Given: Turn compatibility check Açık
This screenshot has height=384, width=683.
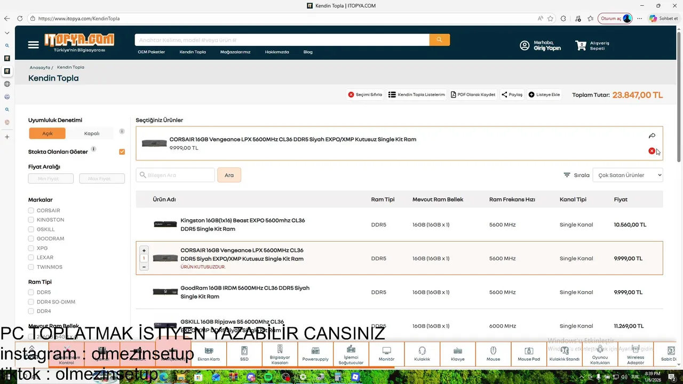Looking at the screenshot, I should click(47, 133).
